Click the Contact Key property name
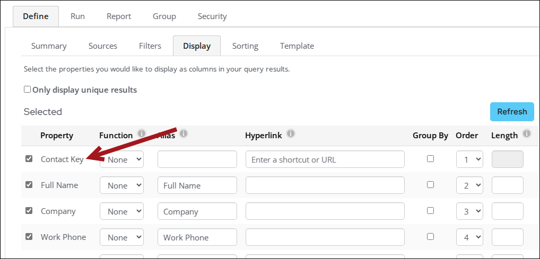Image resolution: width=540 pixels, height=259 pixels. (x=63, y=159)
